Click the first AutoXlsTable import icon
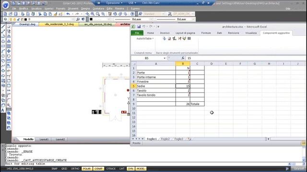Image resolution: width=307 pixels, height=172 pixels. [164, 39]
